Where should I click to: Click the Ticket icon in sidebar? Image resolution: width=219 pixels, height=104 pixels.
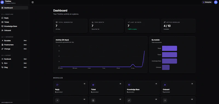2,22
